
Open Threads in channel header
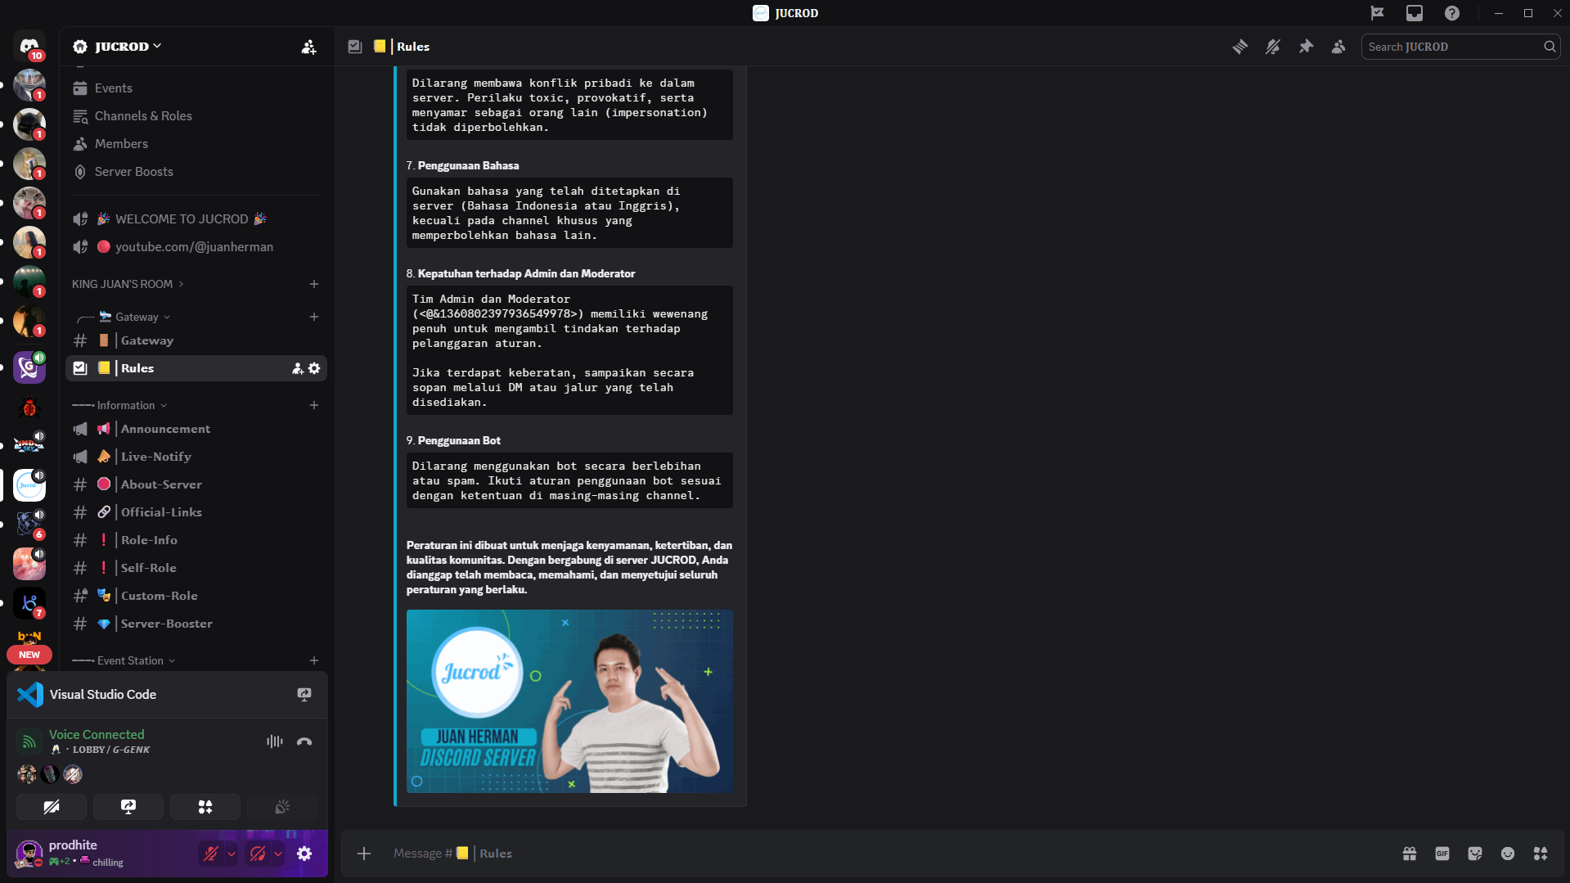(x=1240, y=47)
